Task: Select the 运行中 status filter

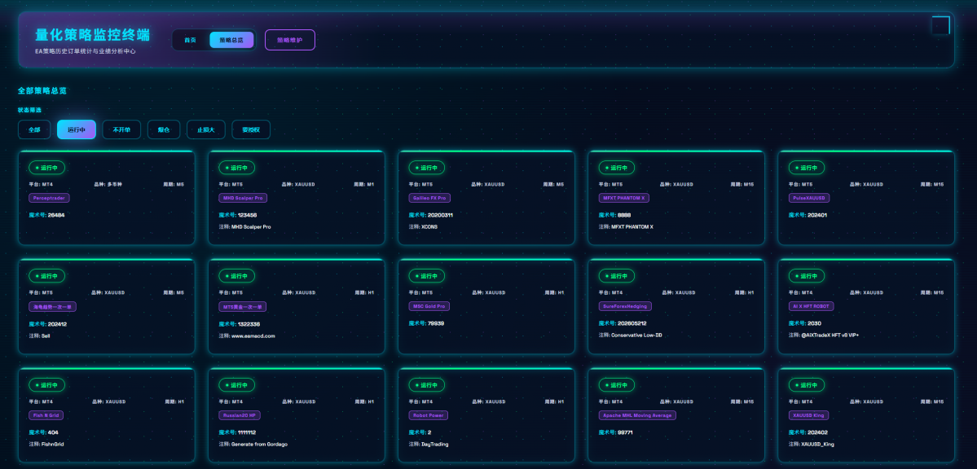Action: pos(76,129)
